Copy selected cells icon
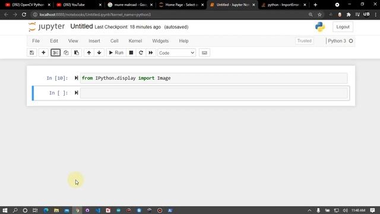Viewport: 380px width, 214px height. tap(66, 53)
